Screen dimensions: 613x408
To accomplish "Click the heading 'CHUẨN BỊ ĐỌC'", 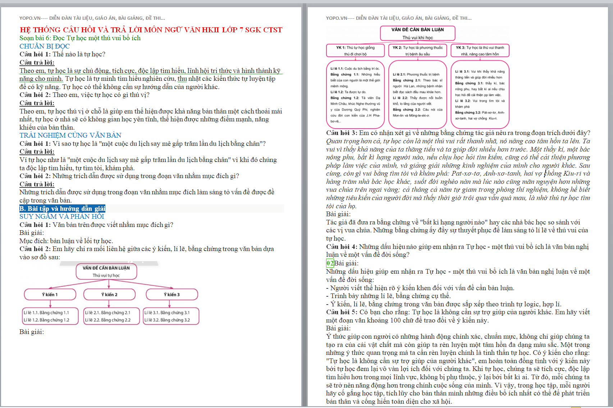I will pyautogui.click(x=45, y=46).
